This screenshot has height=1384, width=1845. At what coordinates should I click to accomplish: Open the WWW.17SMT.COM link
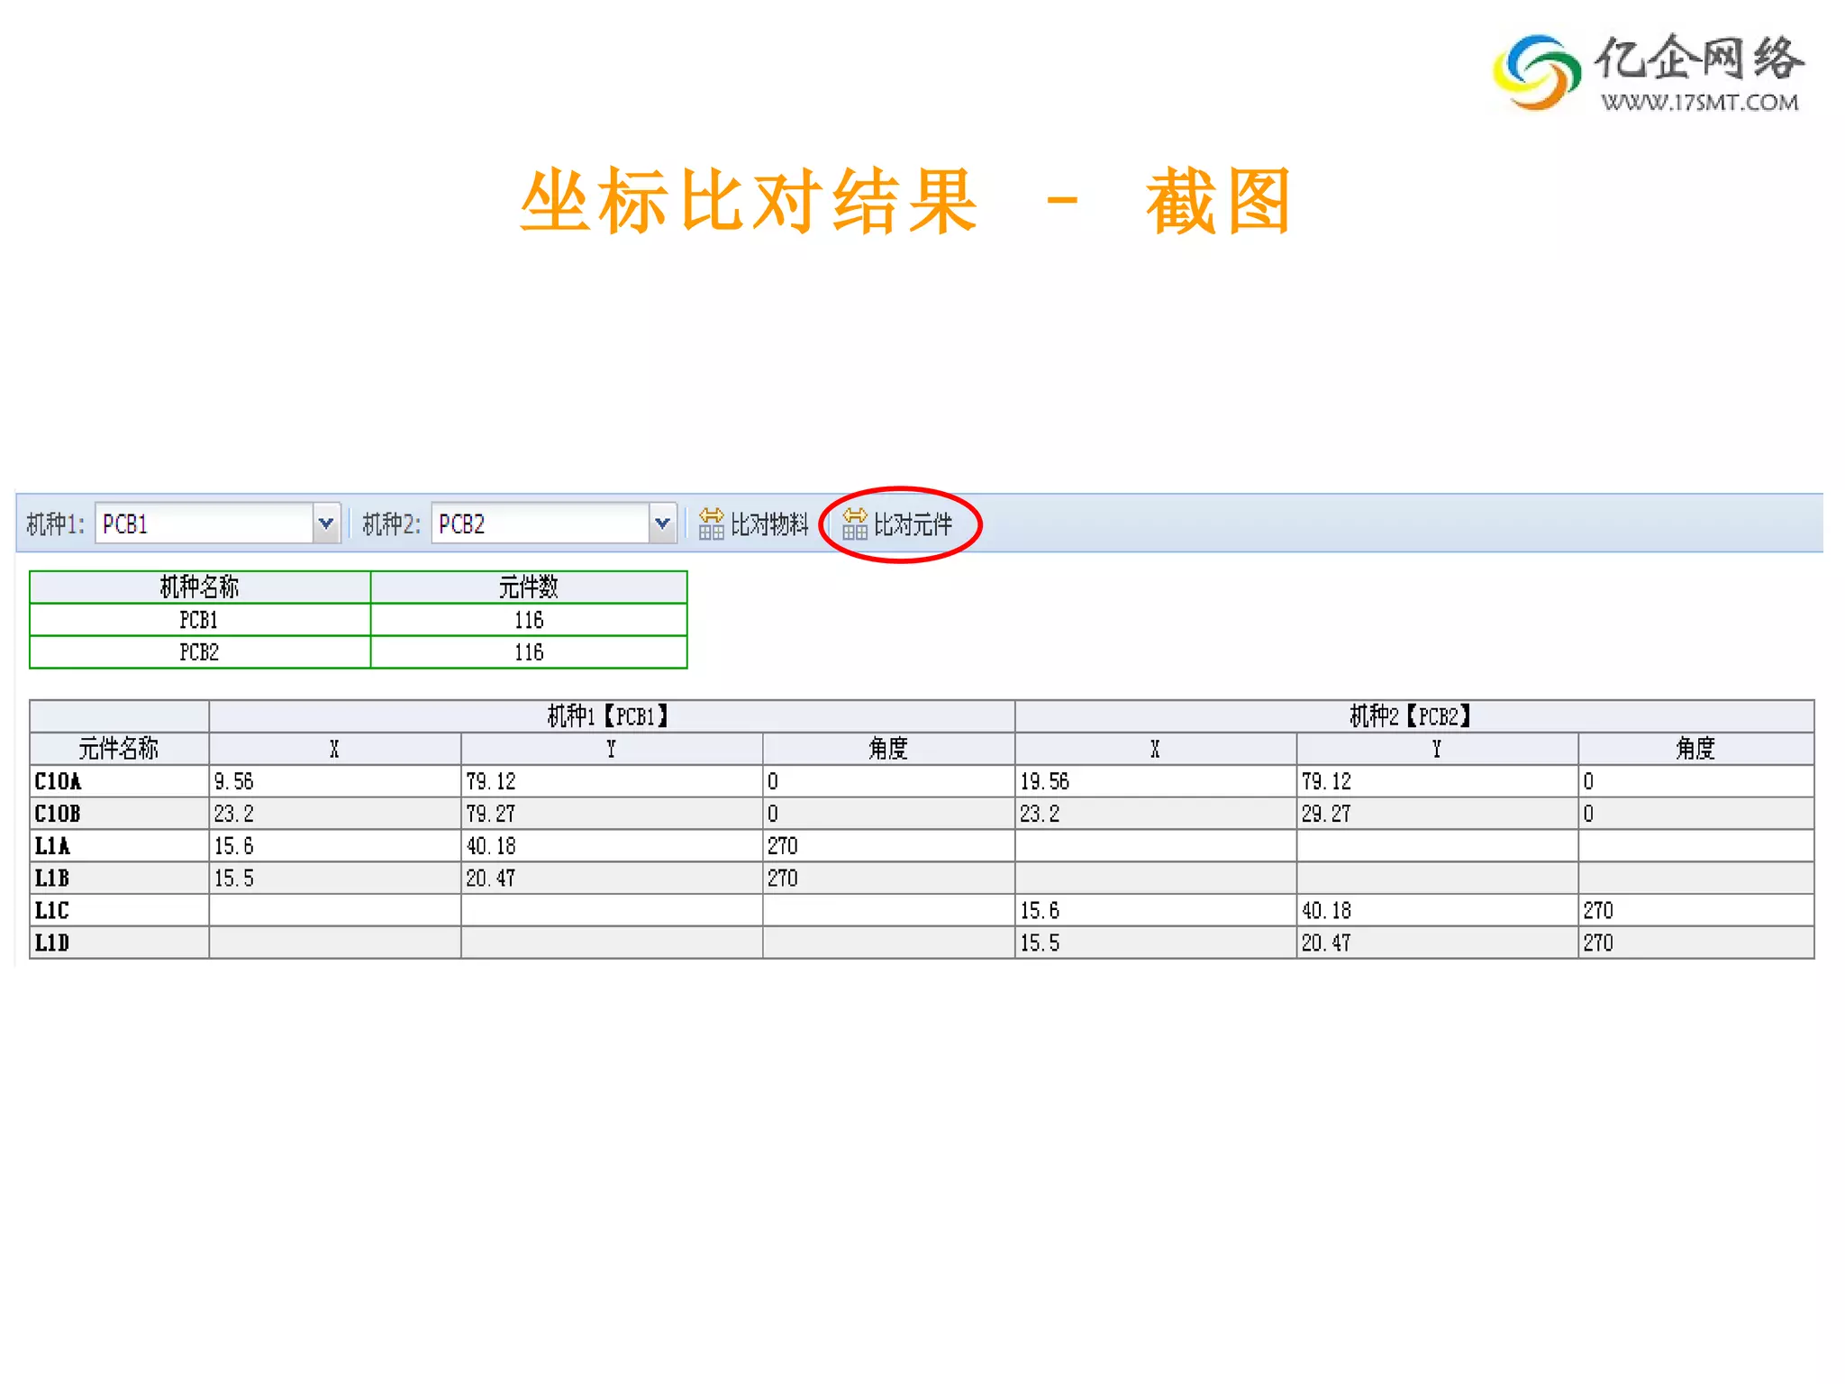(x=1699, y=102)
